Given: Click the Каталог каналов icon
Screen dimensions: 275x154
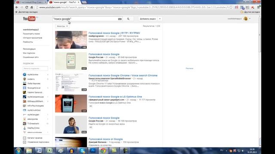Looking at the screenshot, I should pyautogui.click(x=24, y=138).
